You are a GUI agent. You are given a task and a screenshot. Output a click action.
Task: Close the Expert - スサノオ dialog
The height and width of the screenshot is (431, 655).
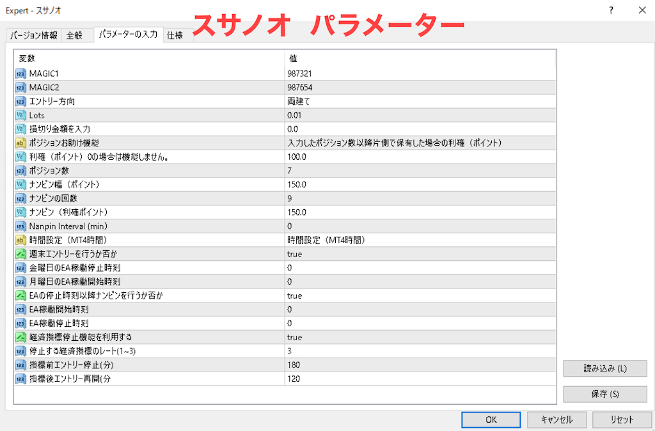pos(642,10)
